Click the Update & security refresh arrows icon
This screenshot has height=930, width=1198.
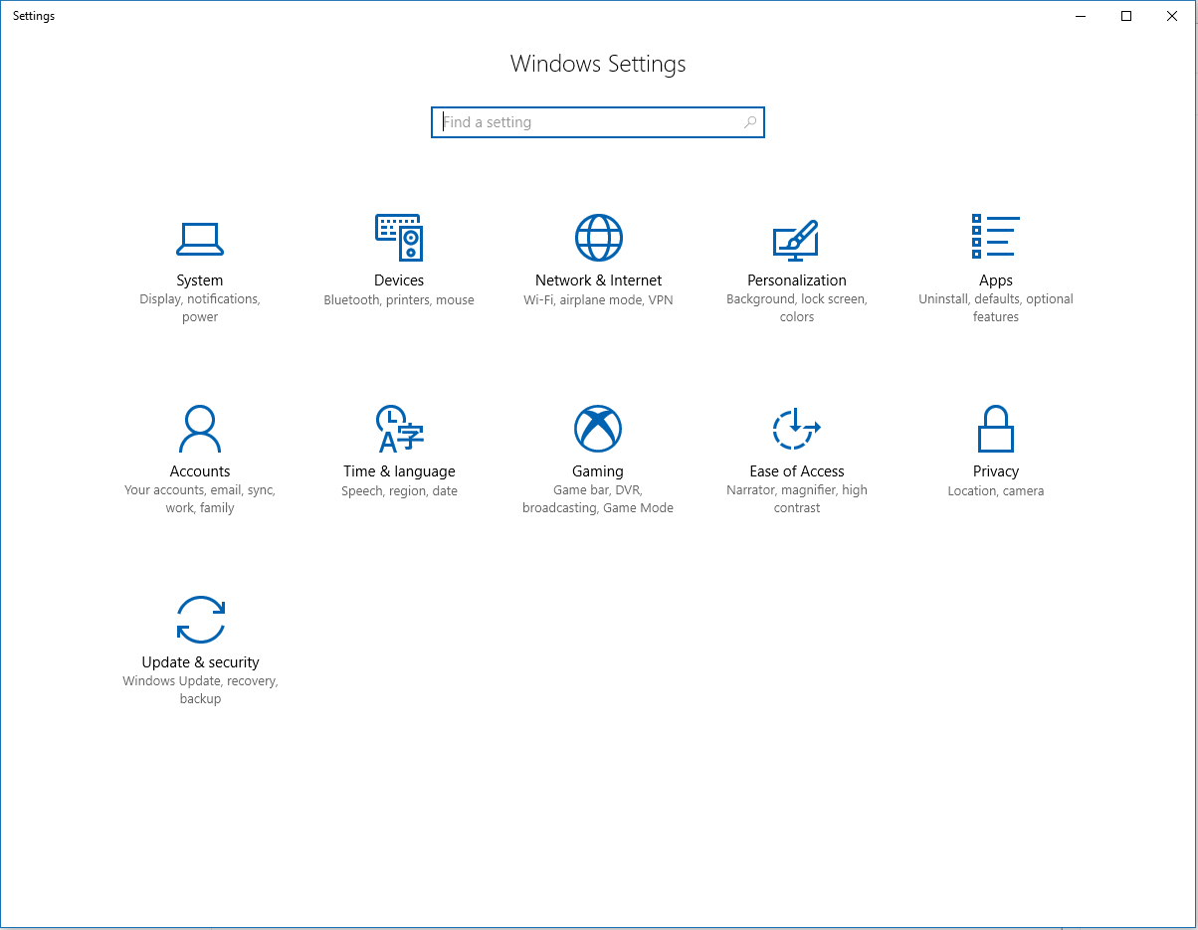click(x=200, y=620)
